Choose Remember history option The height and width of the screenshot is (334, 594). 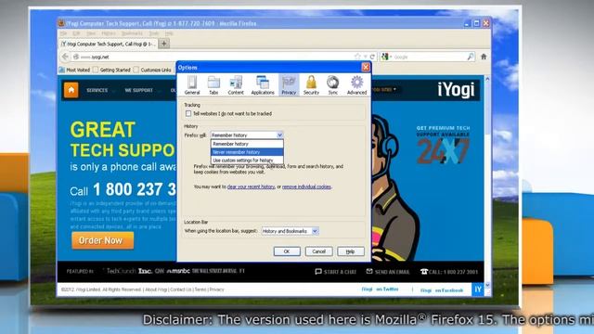tap(247, 144)
